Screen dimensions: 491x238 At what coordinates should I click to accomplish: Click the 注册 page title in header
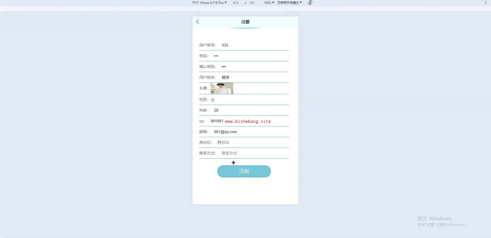(x=245, y=22)
